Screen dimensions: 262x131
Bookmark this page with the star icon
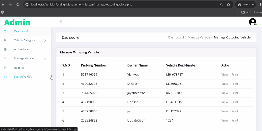pos(228,5)
